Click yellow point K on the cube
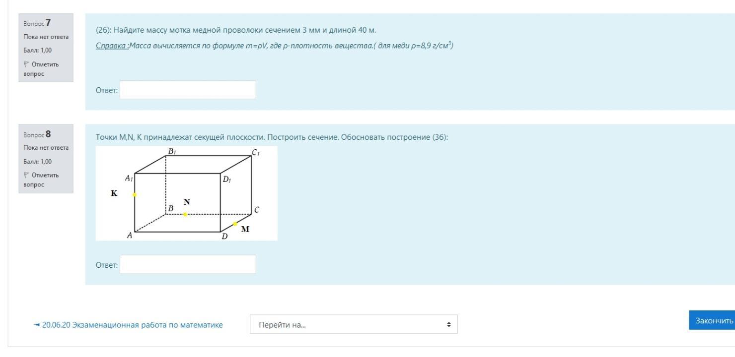Viewport: 735px width, 357px height. click(x=135, y=194)
